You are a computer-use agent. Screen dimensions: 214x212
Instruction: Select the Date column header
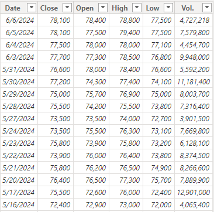click(x=19, y=8)
